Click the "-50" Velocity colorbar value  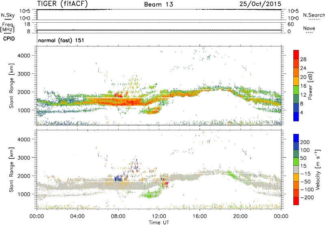[305, 182]
